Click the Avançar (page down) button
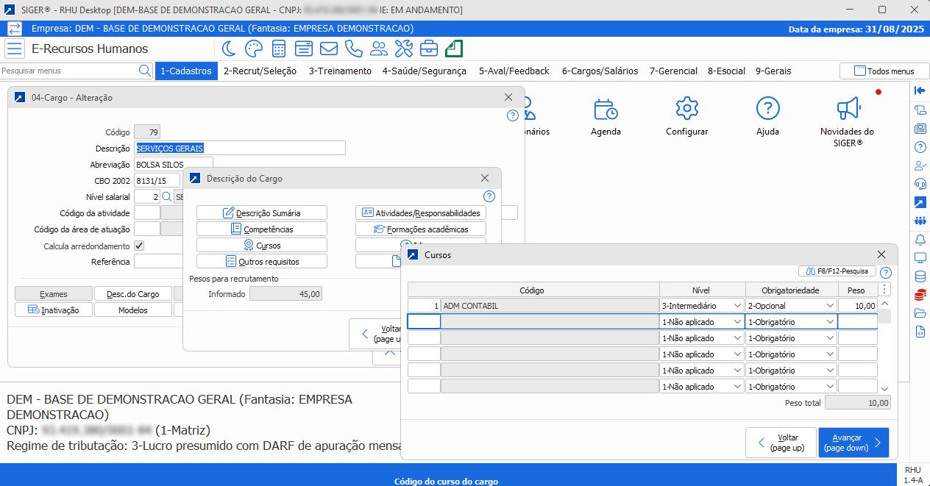 click(853, 443)
